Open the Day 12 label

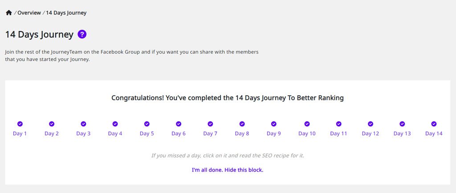(x=370, y=134)
